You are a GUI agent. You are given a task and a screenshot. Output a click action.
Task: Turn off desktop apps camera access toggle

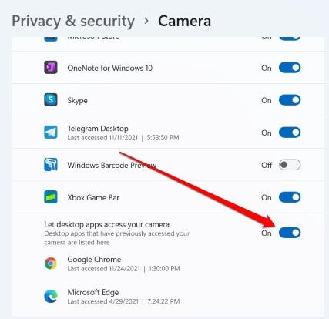(x=290, y=233)
